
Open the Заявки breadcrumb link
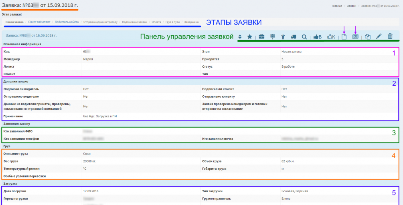351,5
